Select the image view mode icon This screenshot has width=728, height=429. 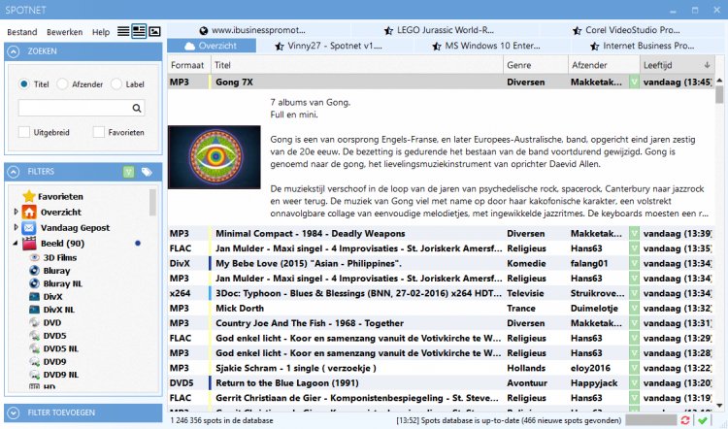click(154, 31)
